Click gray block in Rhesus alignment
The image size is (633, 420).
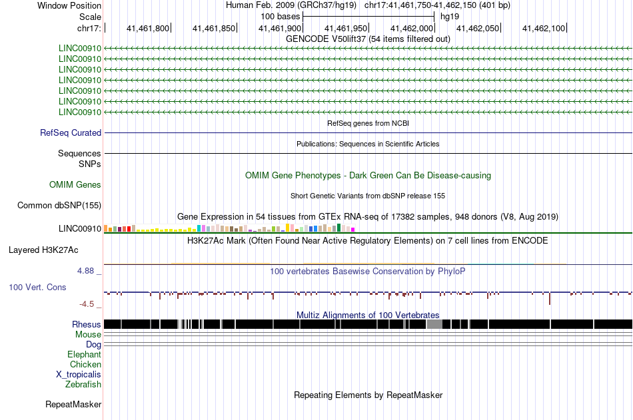(x=434, y=324)
